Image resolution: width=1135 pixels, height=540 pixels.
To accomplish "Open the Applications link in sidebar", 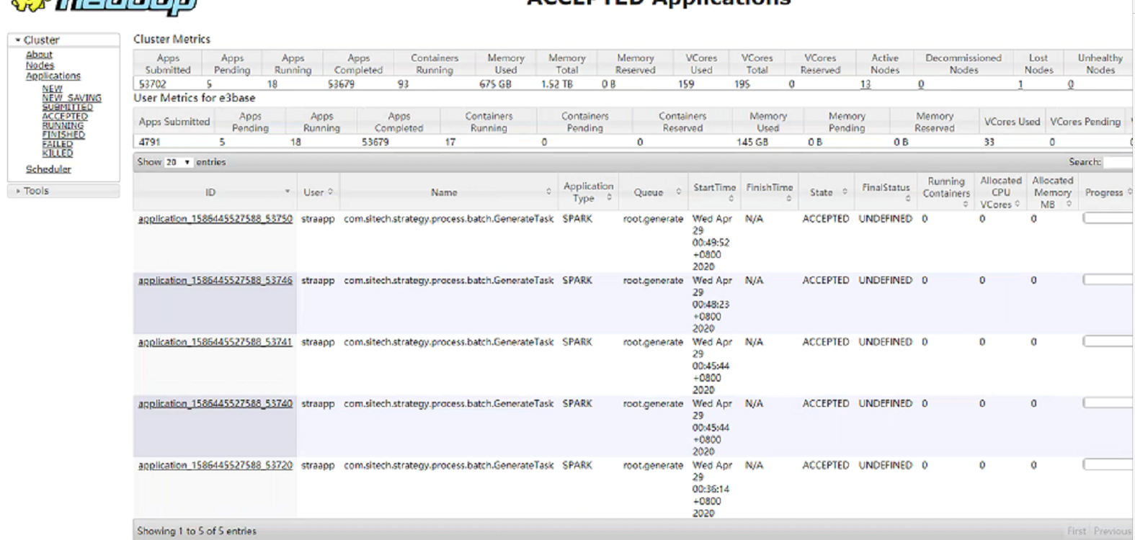I will [53, 76].
